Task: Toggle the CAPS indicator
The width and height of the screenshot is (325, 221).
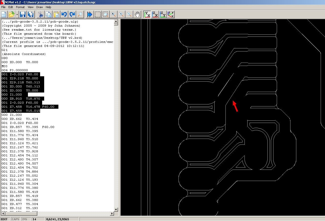Action: pos(15,219)
